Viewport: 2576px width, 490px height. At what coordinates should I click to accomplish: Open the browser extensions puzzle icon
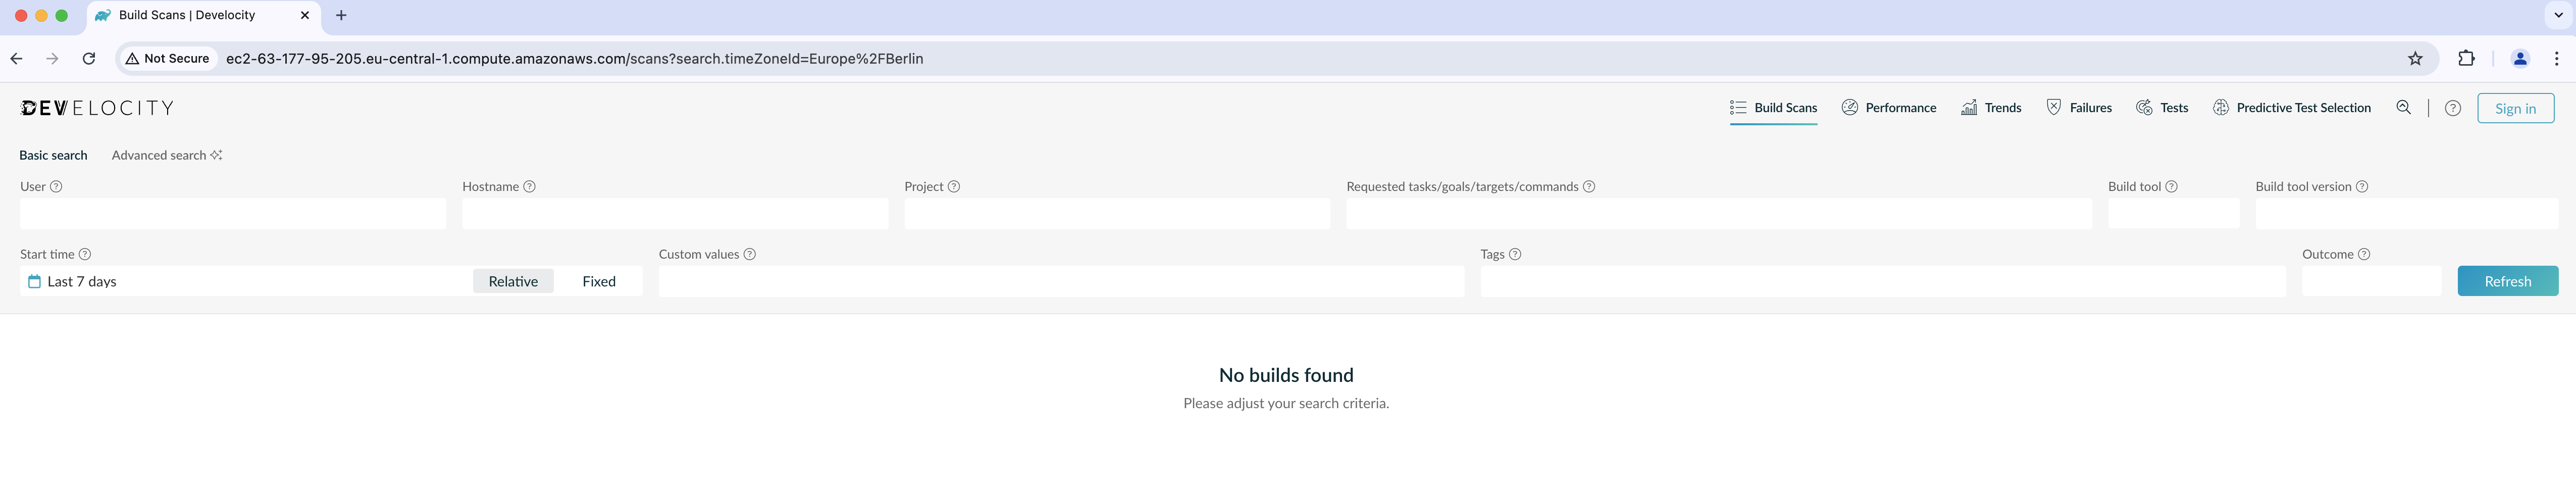pyautogui.click(x=2466, y=58)
